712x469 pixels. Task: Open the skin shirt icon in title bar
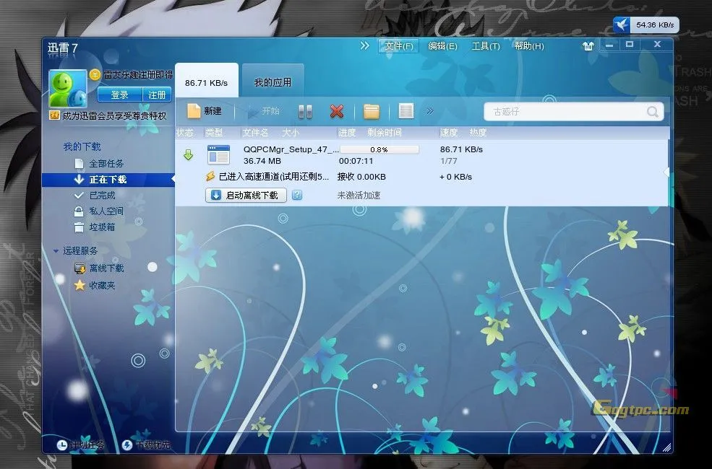point(588,45)
